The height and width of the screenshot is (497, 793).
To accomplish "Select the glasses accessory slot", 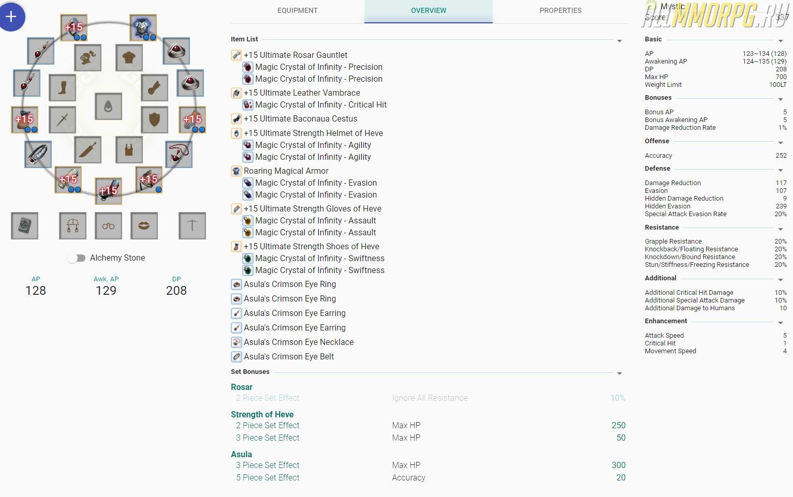I will [x=109, y=226].
